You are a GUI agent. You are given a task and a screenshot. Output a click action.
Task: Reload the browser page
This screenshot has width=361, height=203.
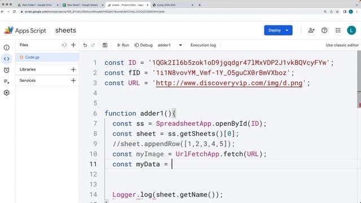(x=14, y=11)
